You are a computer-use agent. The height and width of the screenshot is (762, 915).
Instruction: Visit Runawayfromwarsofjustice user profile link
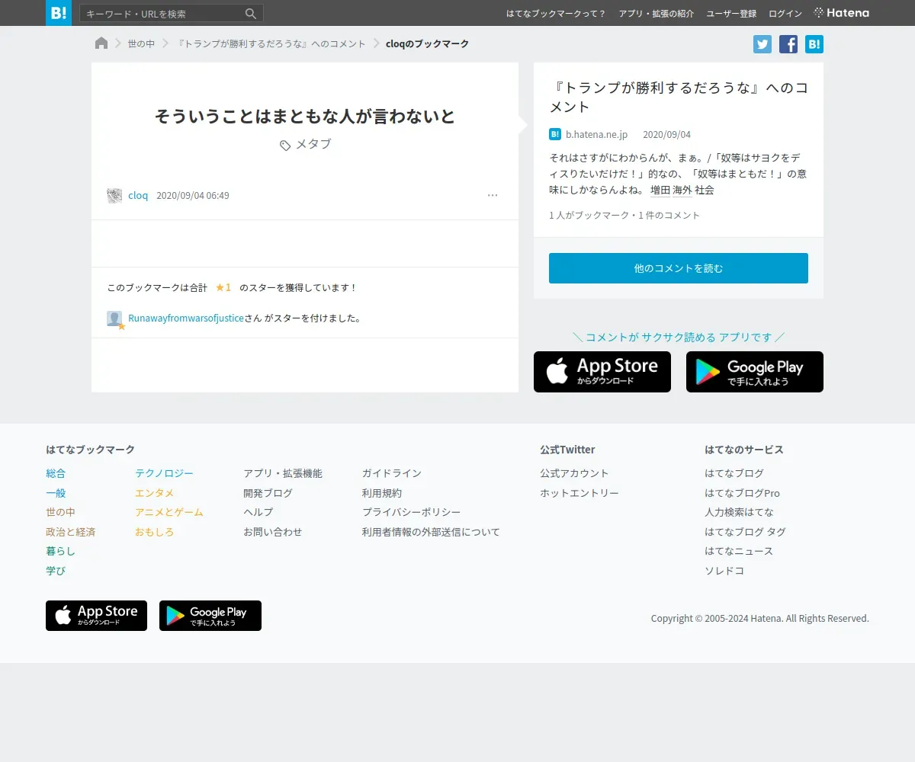[186, 319]
